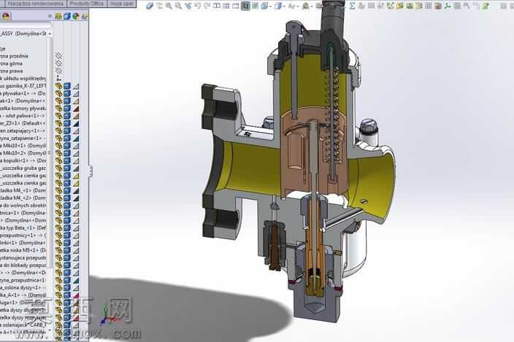
Task: Select the 'układu współrzędnych' origin tree item
Action: (x=23, y=79)
